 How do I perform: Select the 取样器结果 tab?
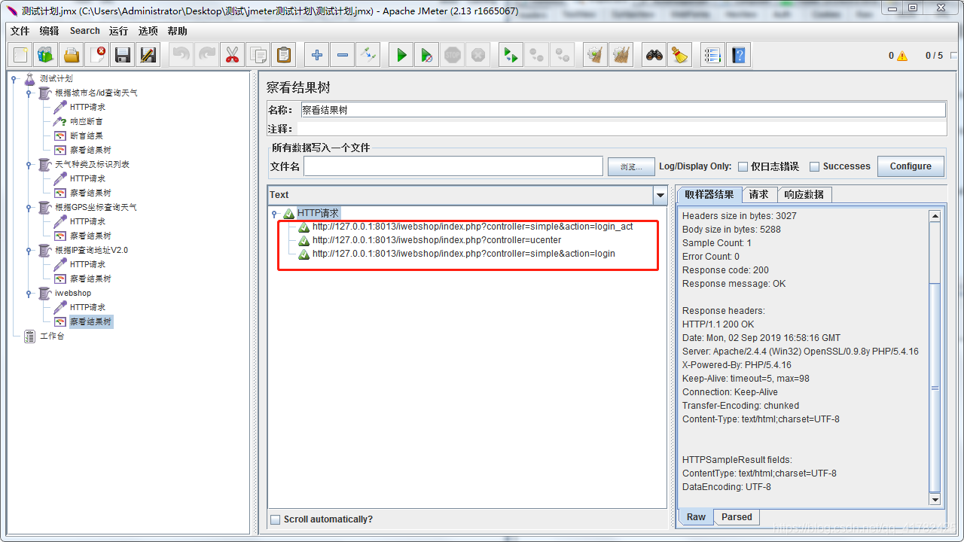tap(709, 194)
